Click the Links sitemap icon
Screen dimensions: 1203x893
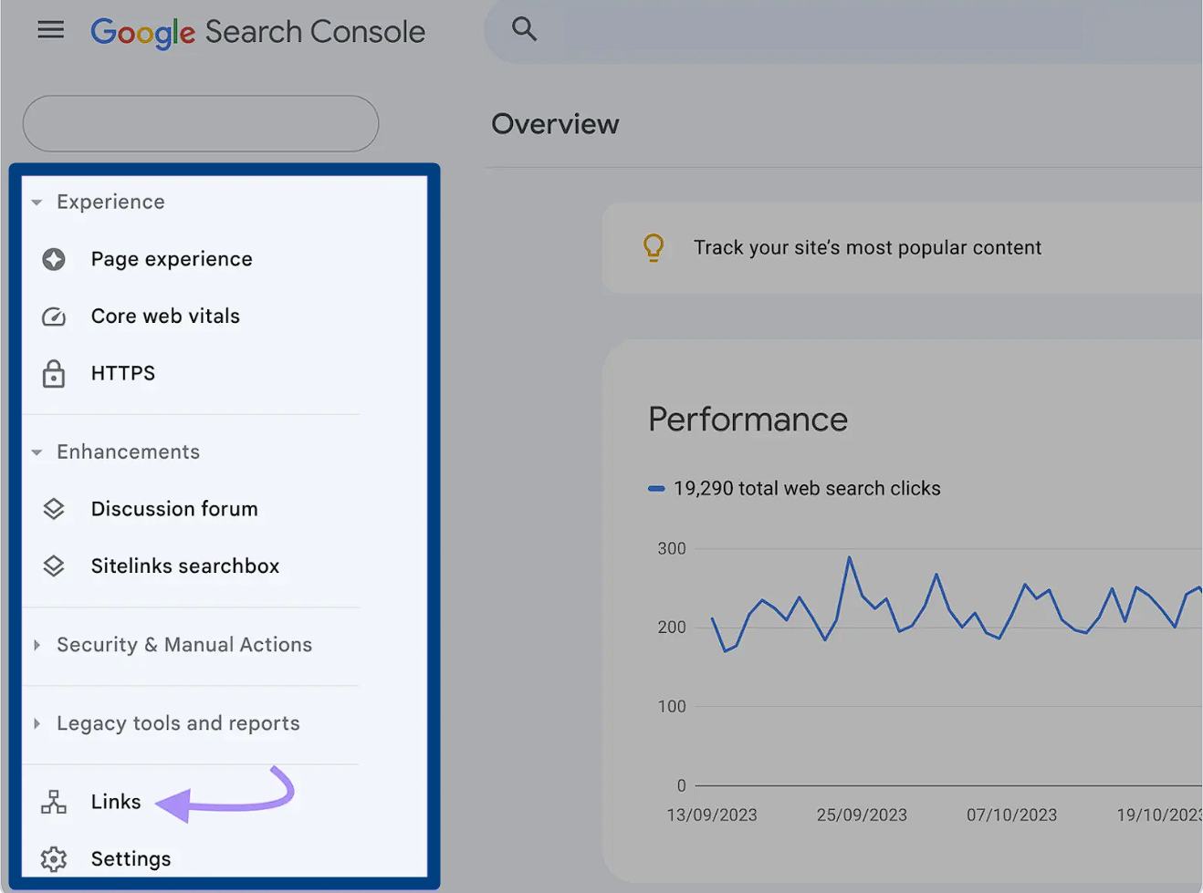pos(54,802)
